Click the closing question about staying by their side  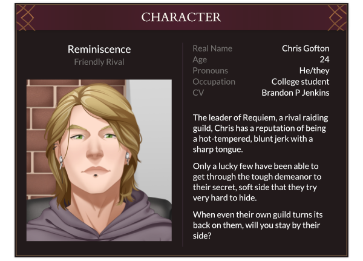click(258, 225)
